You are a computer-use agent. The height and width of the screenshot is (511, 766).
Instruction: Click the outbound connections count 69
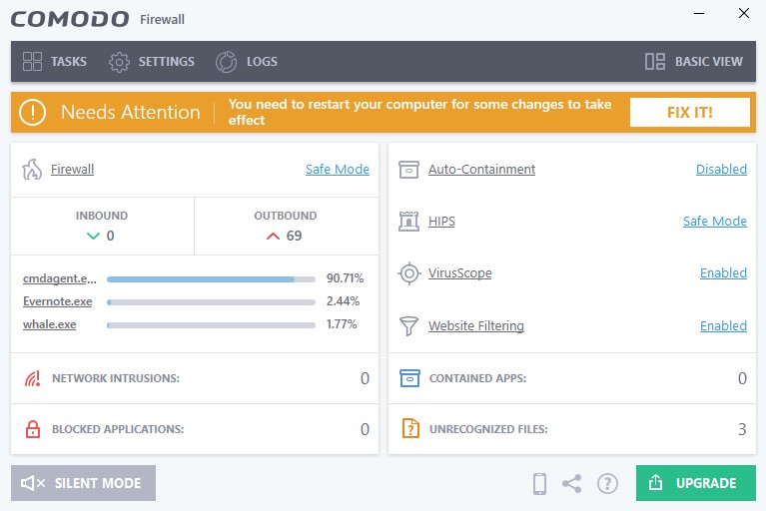pyautogui.click(x=294, y=237)
